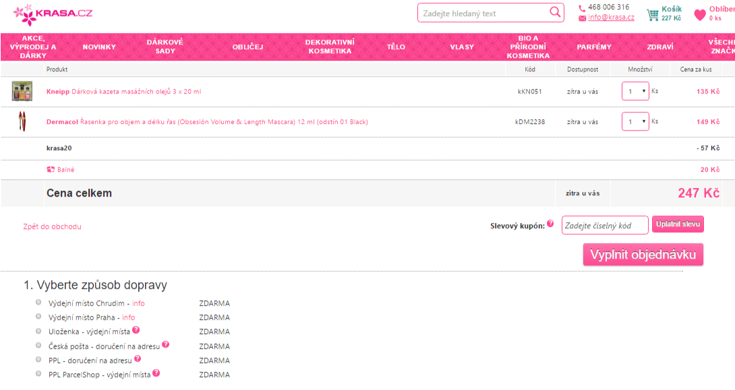Image resolution: width=735 pixels, height=390 pixels.
Task: Click info link for Výdejní místo Praha
Action: point(128,317)
